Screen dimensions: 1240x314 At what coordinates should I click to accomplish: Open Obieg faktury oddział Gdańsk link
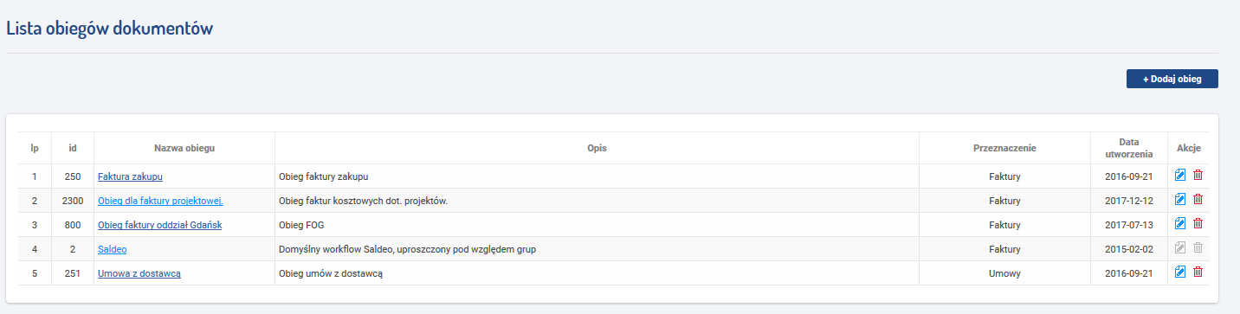point(160,225)
